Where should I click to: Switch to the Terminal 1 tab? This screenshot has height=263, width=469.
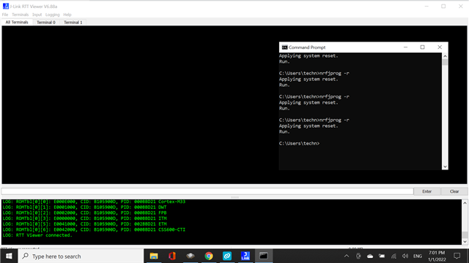pos(73,23)
